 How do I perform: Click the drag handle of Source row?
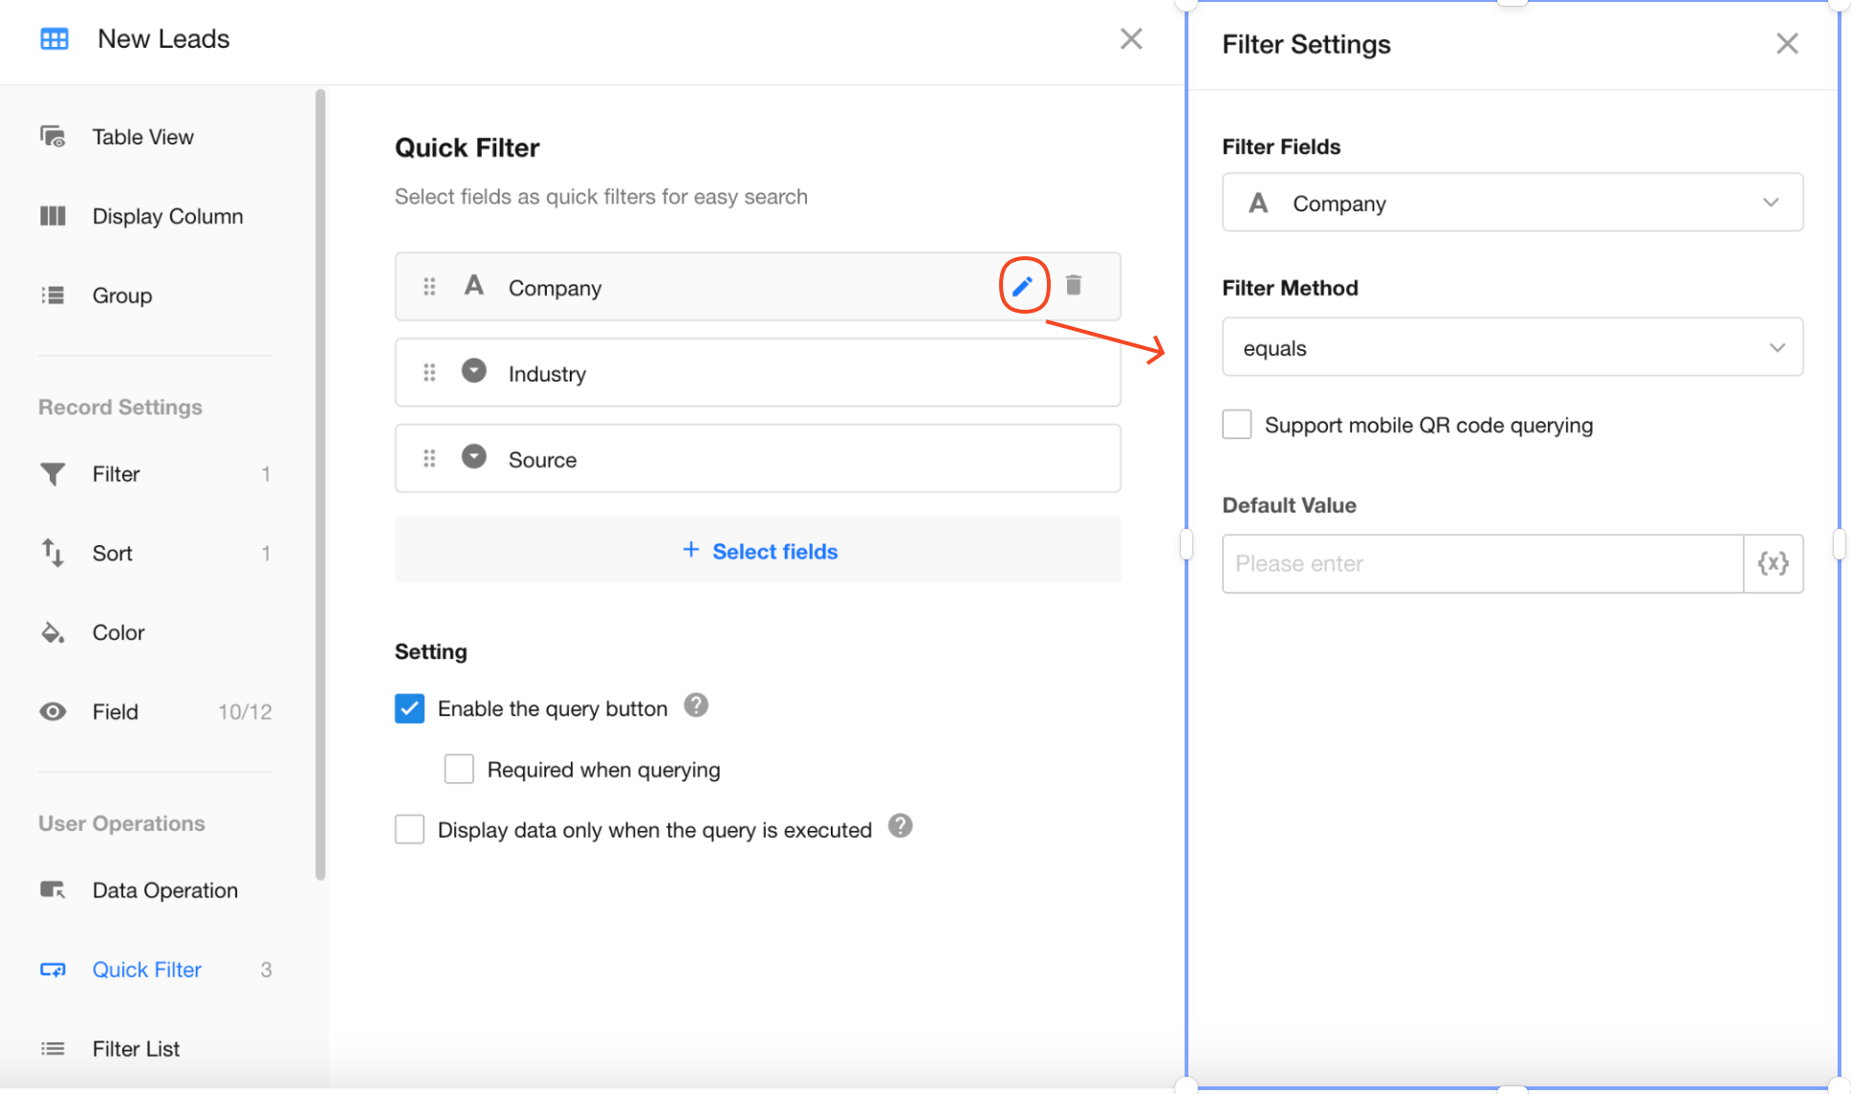[429, 458]
